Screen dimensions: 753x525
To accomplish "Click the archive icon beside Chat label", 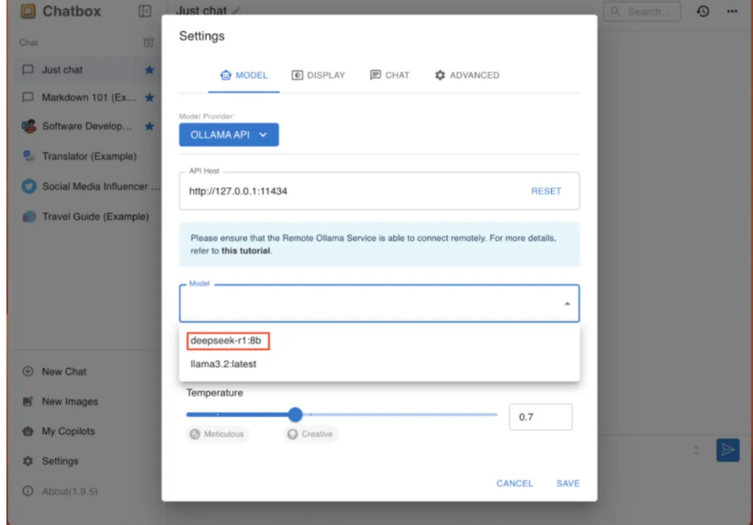I will [149, 43].
